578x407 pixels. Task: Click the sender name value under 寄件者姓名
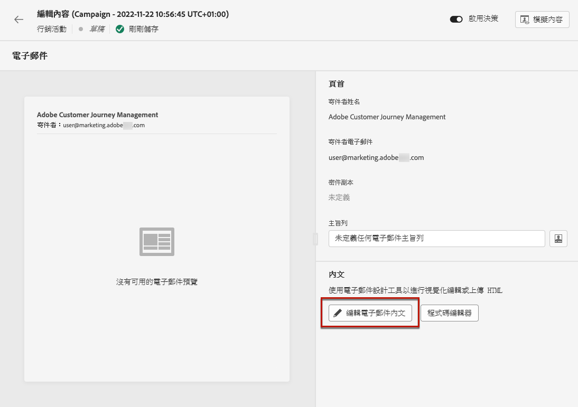tap(387, 117)
